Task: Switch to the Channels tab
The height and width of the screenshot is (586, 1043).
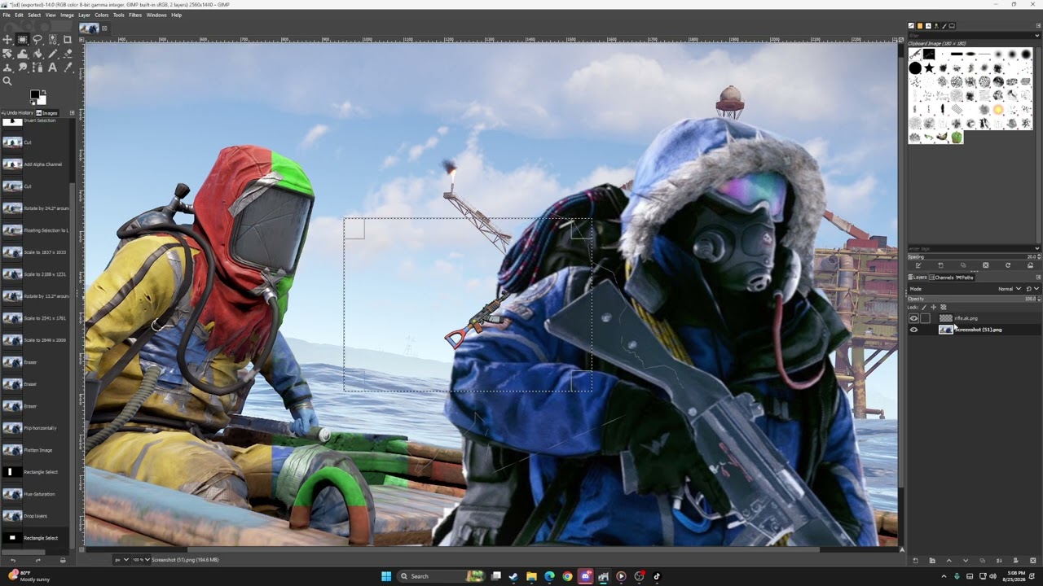Action: pyautogui.click(x=941, y=278)
